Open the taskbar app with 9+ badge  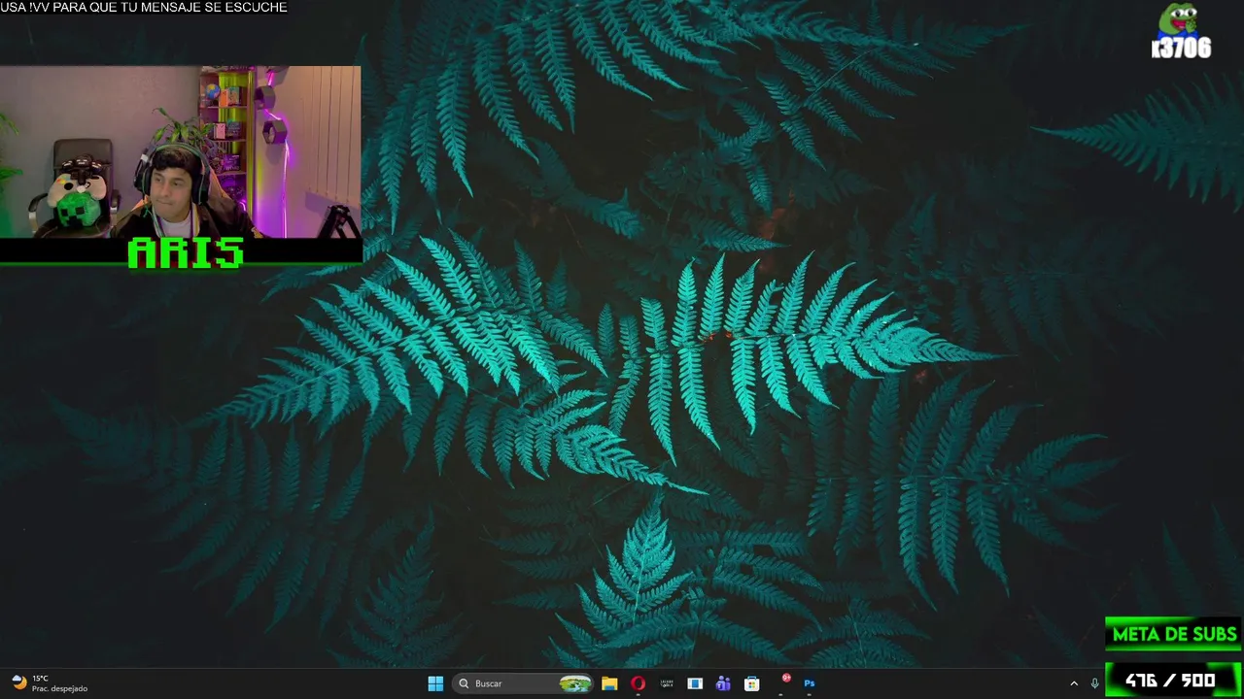pyautogui.click(x=782, y=682)
